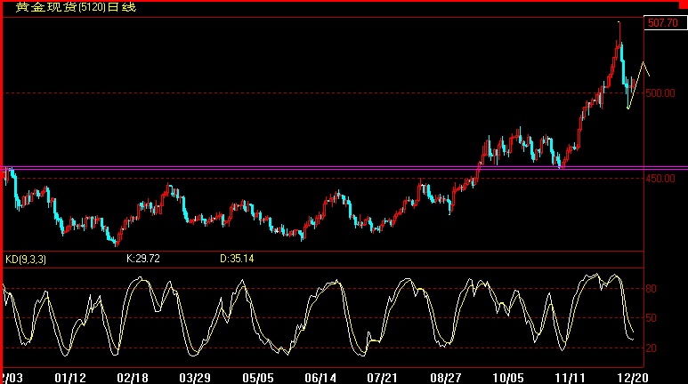
Task: Select the 06/14 date label
Action: (320, 378)
